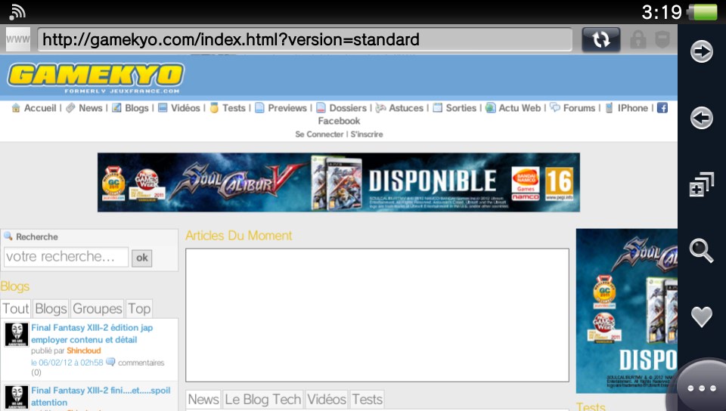Click the Articles Du Moment content box
Image resolution: width=726 pixels, height=411 pixels.
377,315
